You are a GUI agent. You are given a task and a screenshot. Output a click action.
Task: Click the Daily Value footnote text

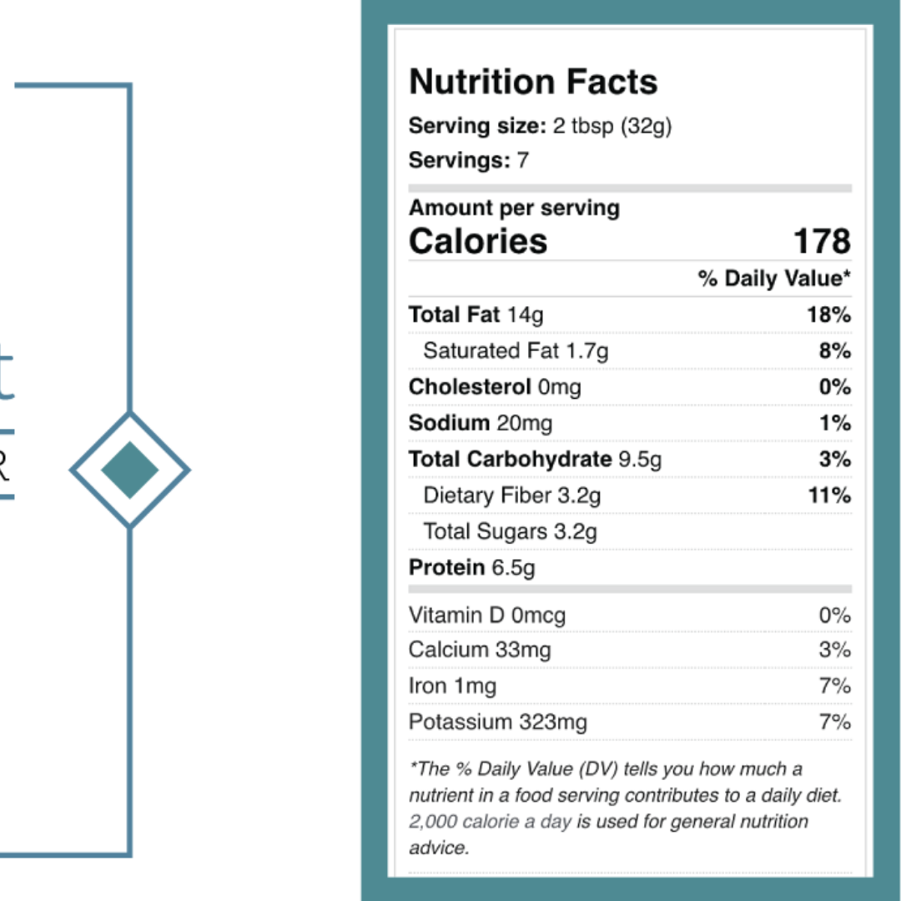point(626,808)
